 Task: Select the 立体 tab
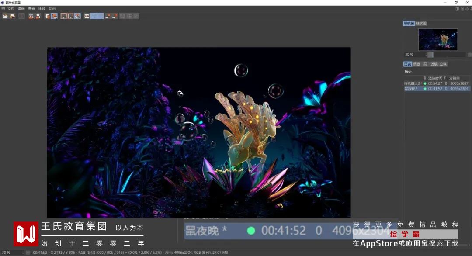pyautogui.click(x=443, y=64)
